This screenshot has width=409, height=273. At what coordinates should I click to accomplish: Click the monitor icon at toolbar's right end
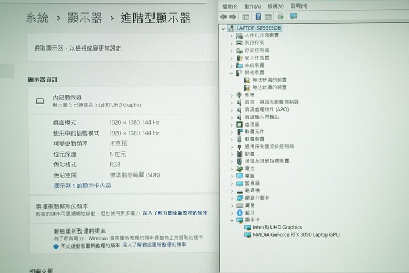coord(293,16)
